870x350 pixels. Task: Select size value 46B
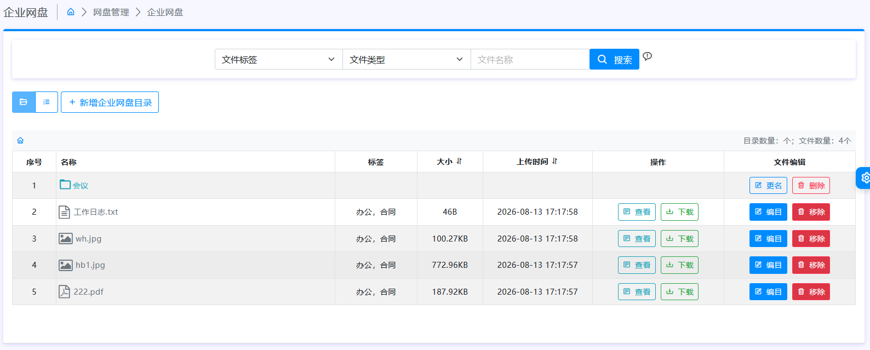pyautogui.click(x=450, y=212)
